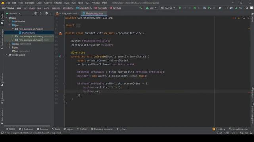Click the Device File Explorer toolbar icon
The height and width of the screenshot is (142, 254).
click(x=226, y=8)
